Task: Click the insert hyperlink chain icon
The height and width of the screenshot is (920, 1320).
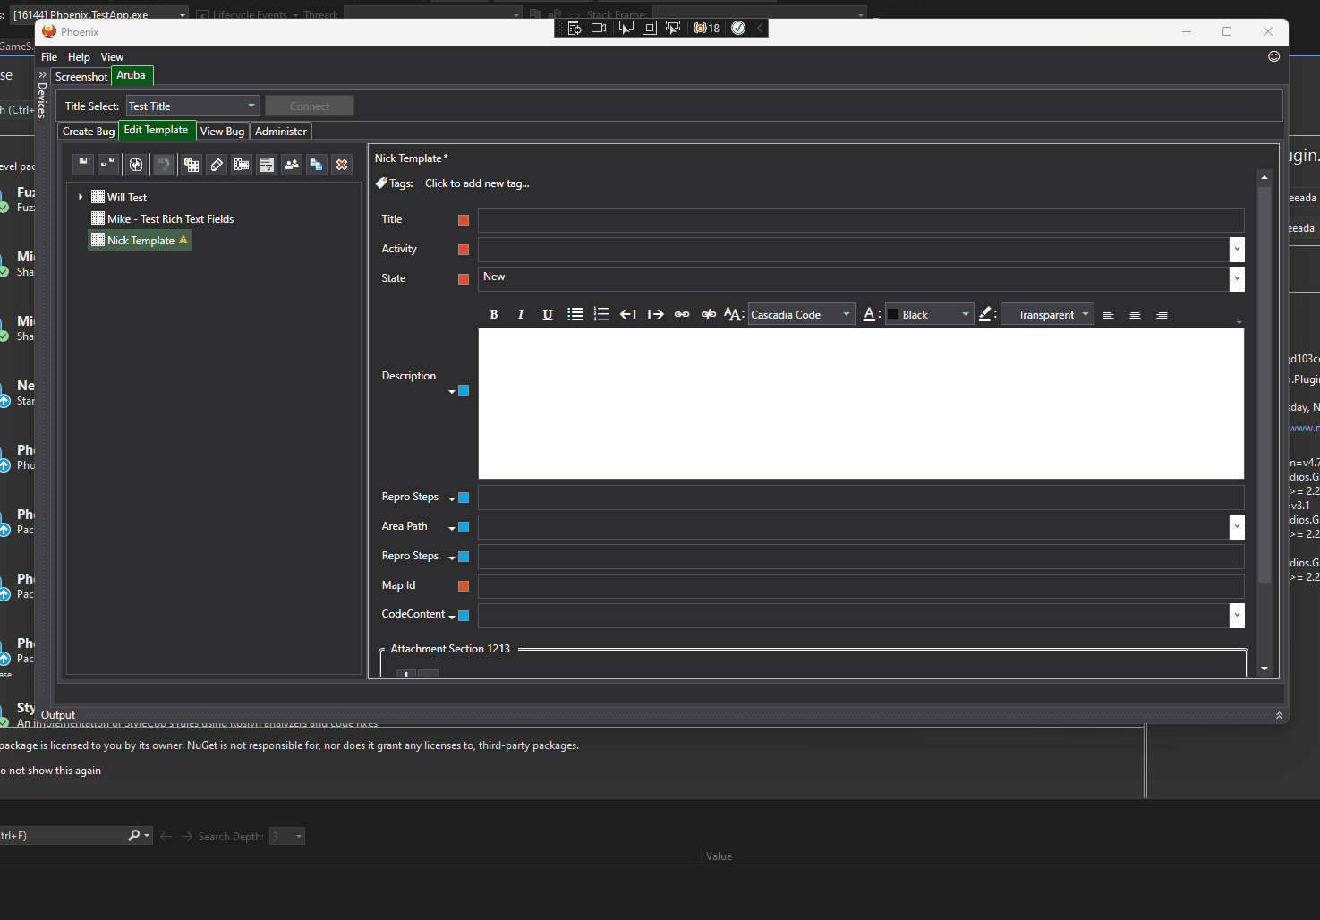Action: (682, 315)
